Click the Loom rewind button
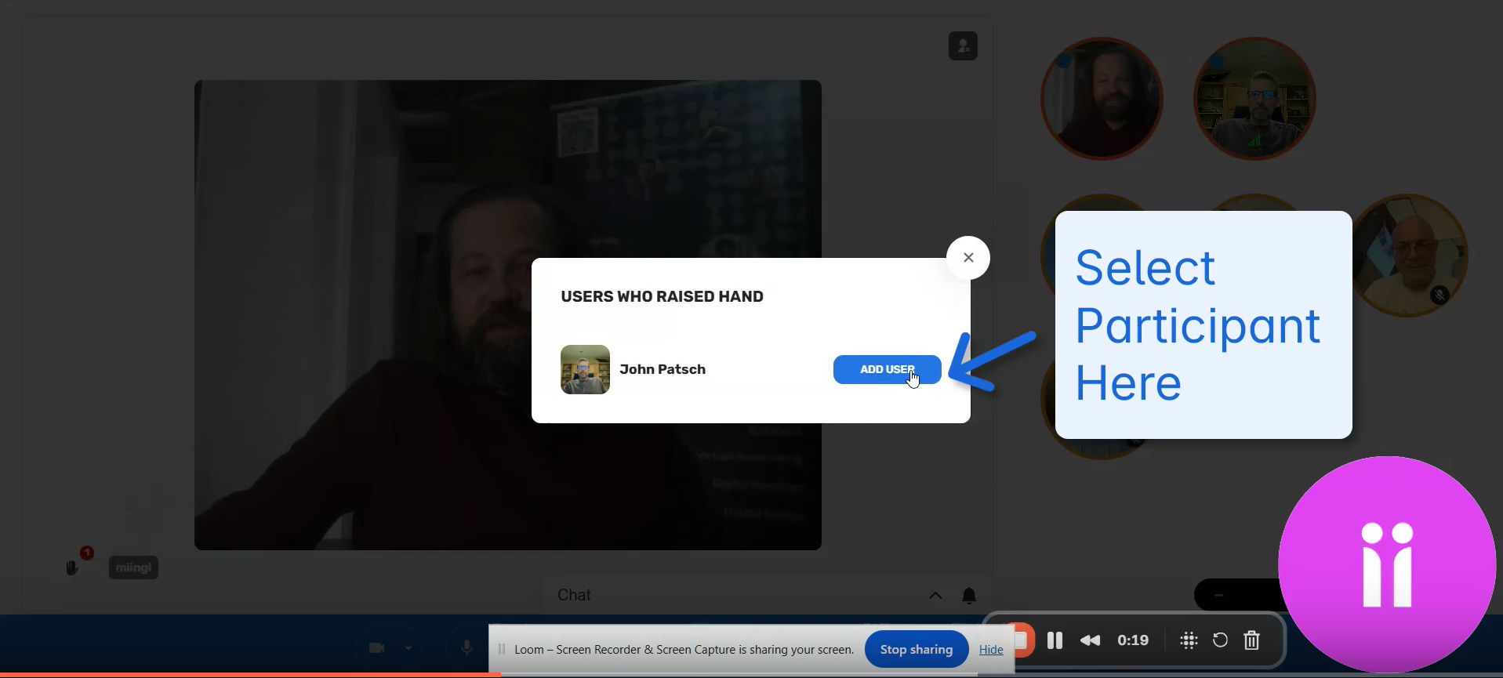The image size is (1503, 678). point(1090,640)
